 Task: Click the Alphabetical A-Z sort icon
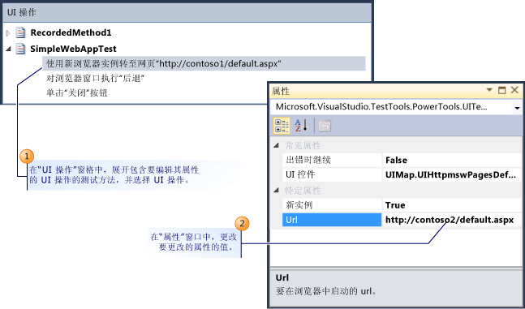(301, 126)
